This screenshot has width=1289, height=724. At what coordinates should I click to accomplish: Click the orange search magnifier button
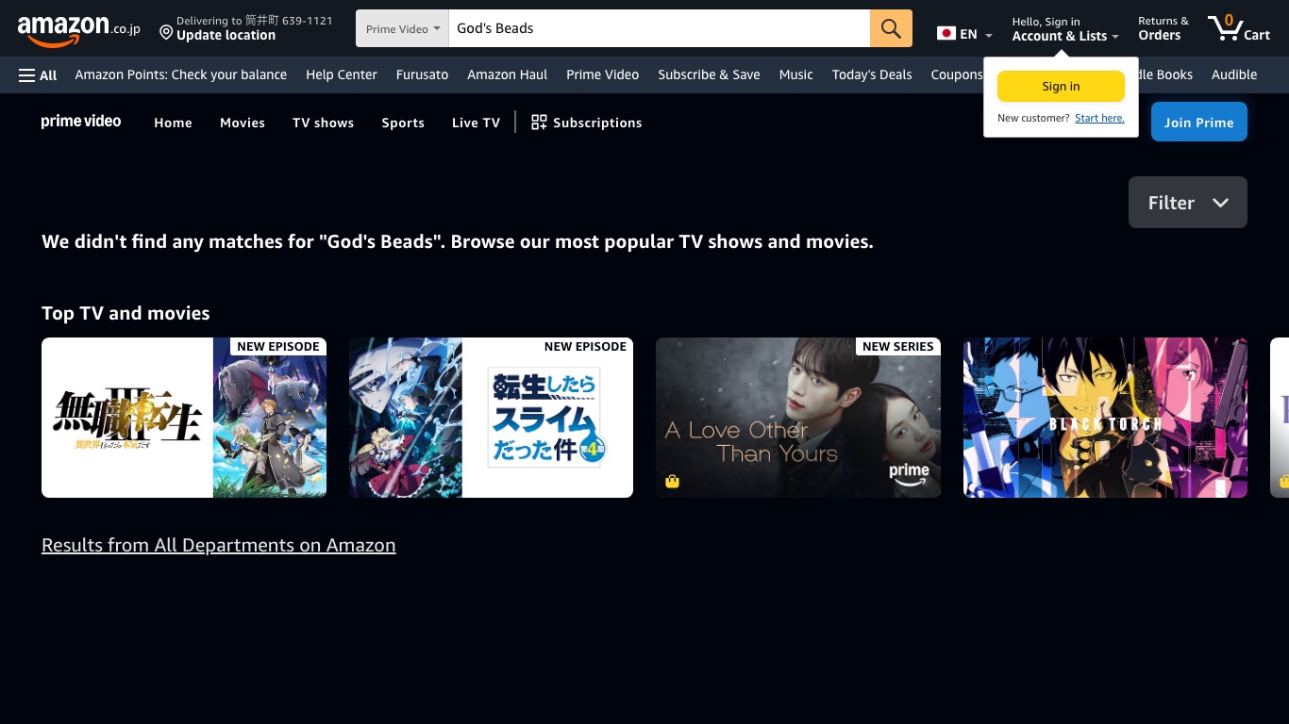pyautogui.click(x=891, y=28)
